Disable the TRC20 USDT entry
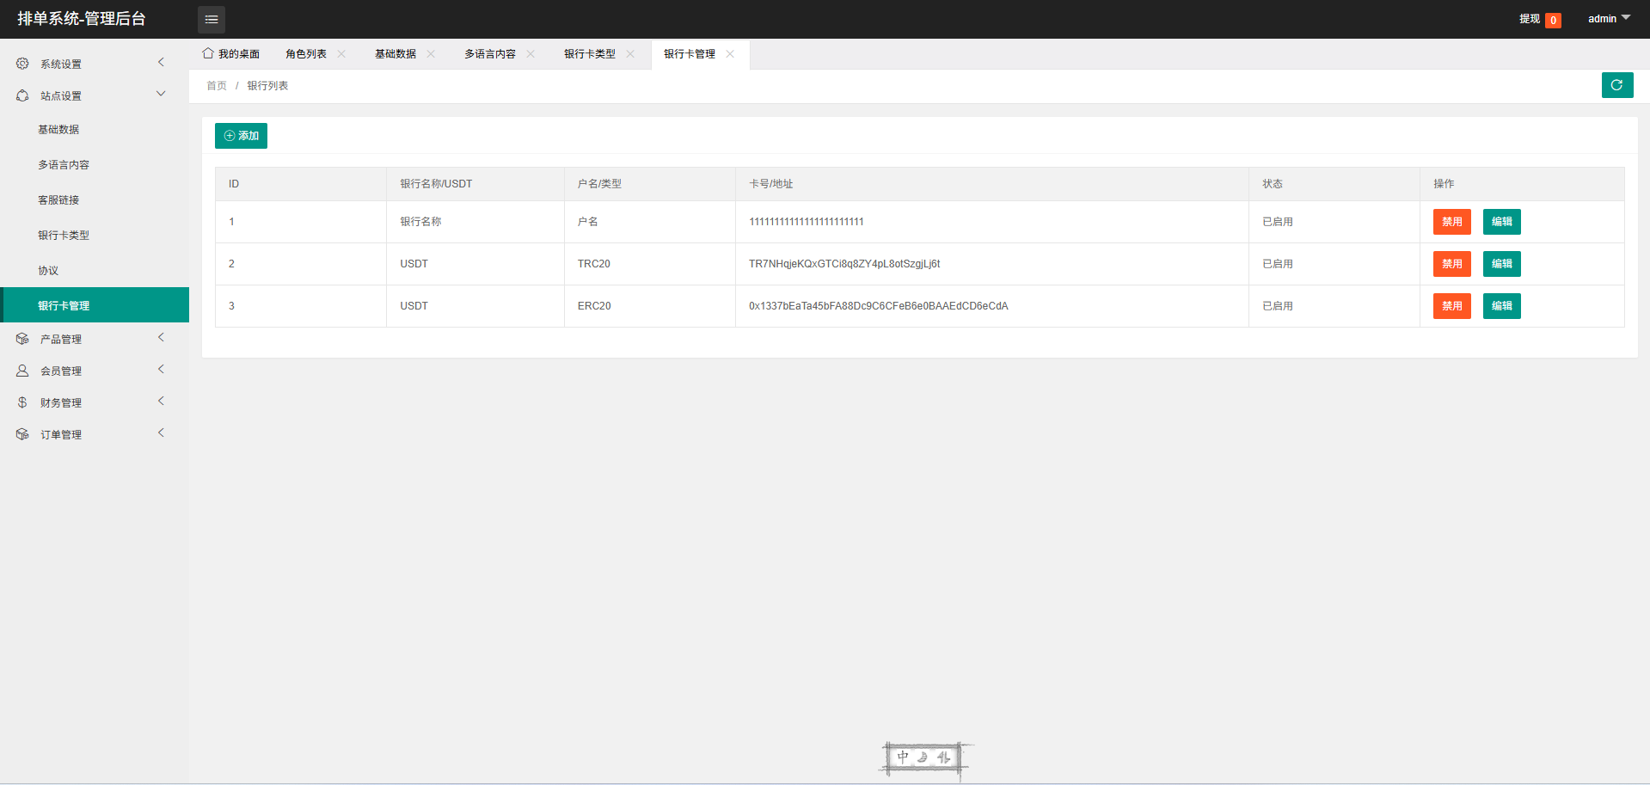 (1451, 264)
